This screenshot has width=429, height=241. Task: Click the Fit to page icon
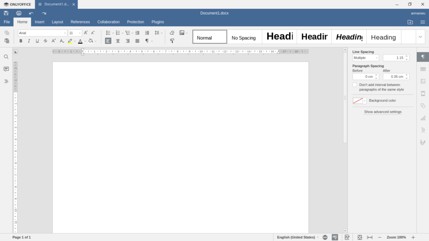(x=359, y=237)
